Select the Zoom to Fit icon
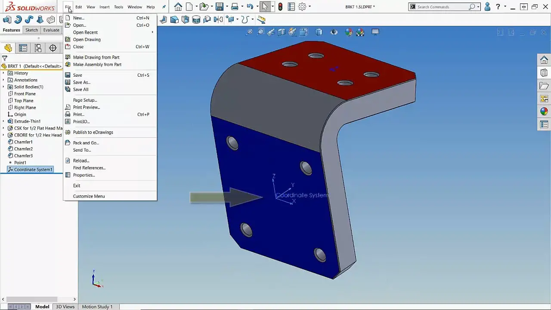Screen dimensions: 551x310 (249, 32)
